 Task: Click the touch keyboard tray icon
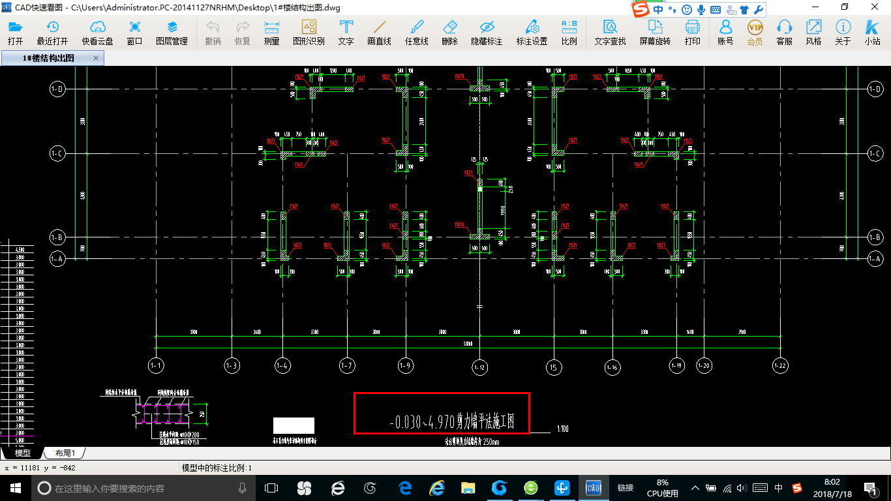pos(760,488)
